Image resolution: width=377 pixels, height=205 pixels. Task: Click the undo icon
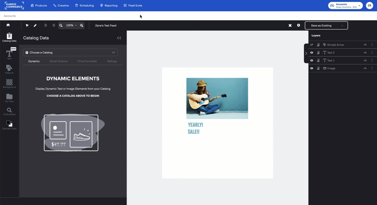(x=45, y=25)
